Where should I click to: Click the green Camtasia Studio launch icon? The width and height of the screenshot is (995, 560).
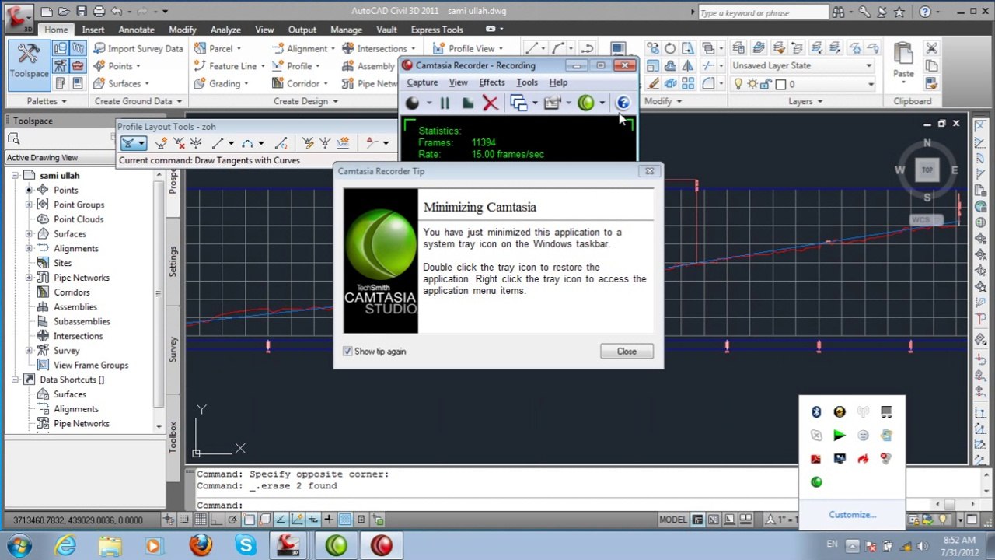(585, 103)
